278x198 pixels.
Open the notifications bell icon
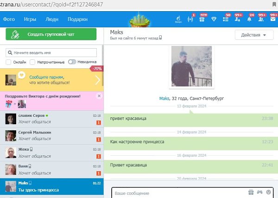[x=249, y=19]
